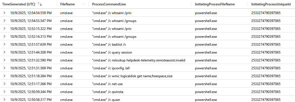295x102 pixels.
Task: Expand the 12:51:32.590 PM row
Action: tap(5, 60)
